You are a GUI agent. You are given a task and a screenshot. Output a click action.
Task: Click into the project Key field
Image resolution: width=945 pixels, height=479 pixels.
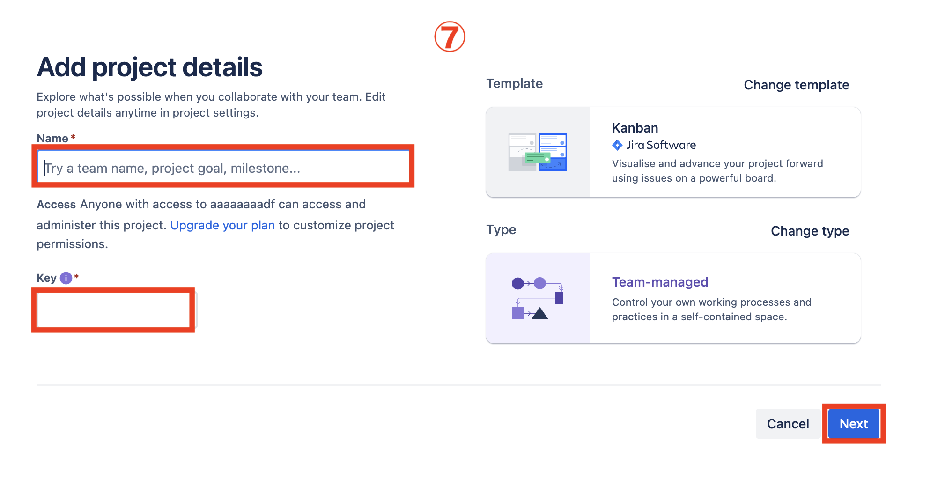point(113,310)
